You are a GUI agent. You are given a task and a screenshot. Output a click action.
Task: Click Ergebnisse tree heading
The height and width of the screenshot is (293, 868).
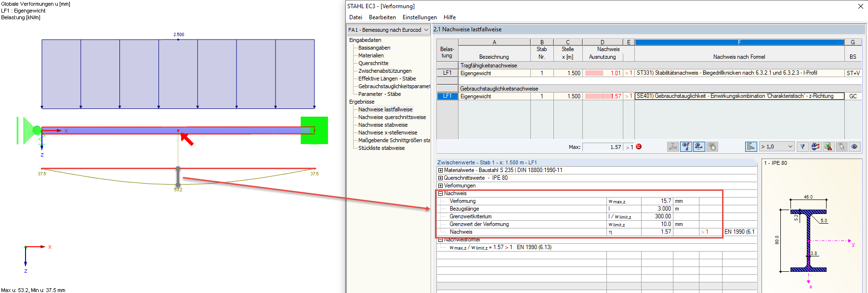pyautogui.click(x=362, y=102)
